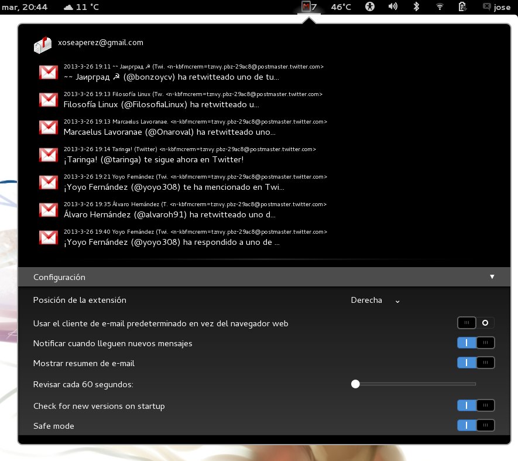This screenshot has height=461, width=518.
Task: Click envelope icon of the 19:40 Yoyo mail
Action: (48, 237)
